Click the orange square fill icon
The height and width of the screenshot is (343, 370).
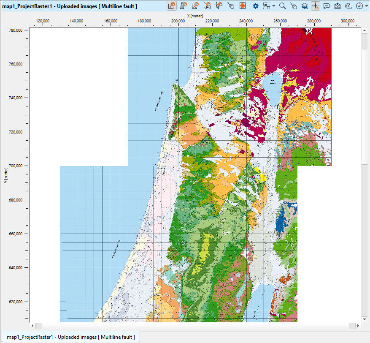coord(243,6)
